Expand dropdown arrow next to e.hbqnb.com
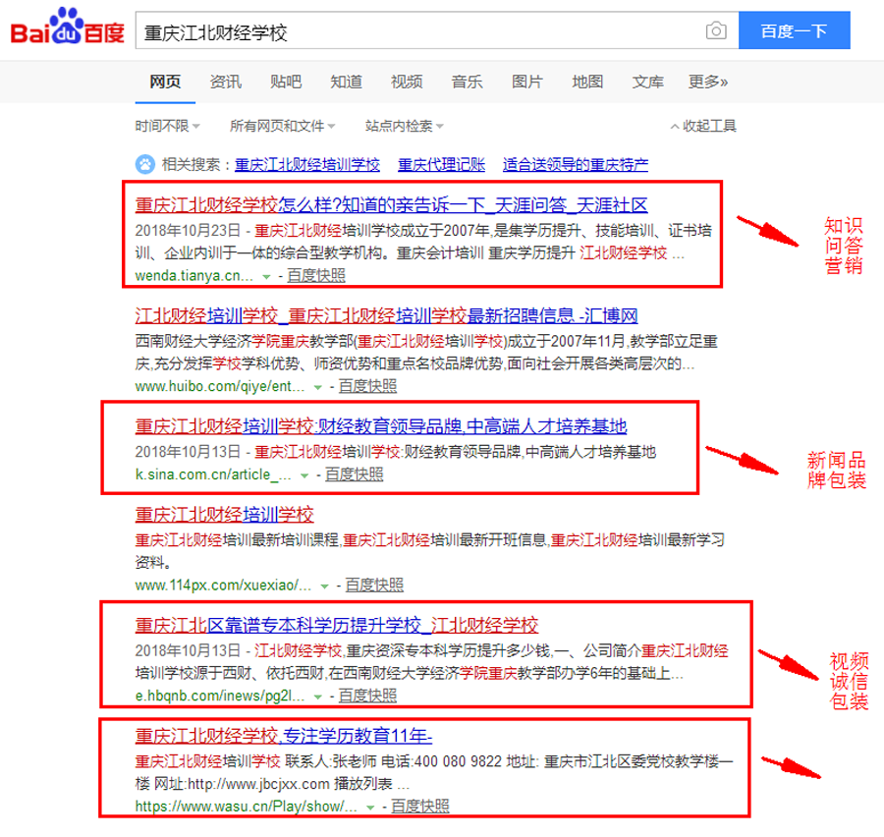Image resolution: width=884 pixels, height=837 pixels. (317, 697)
